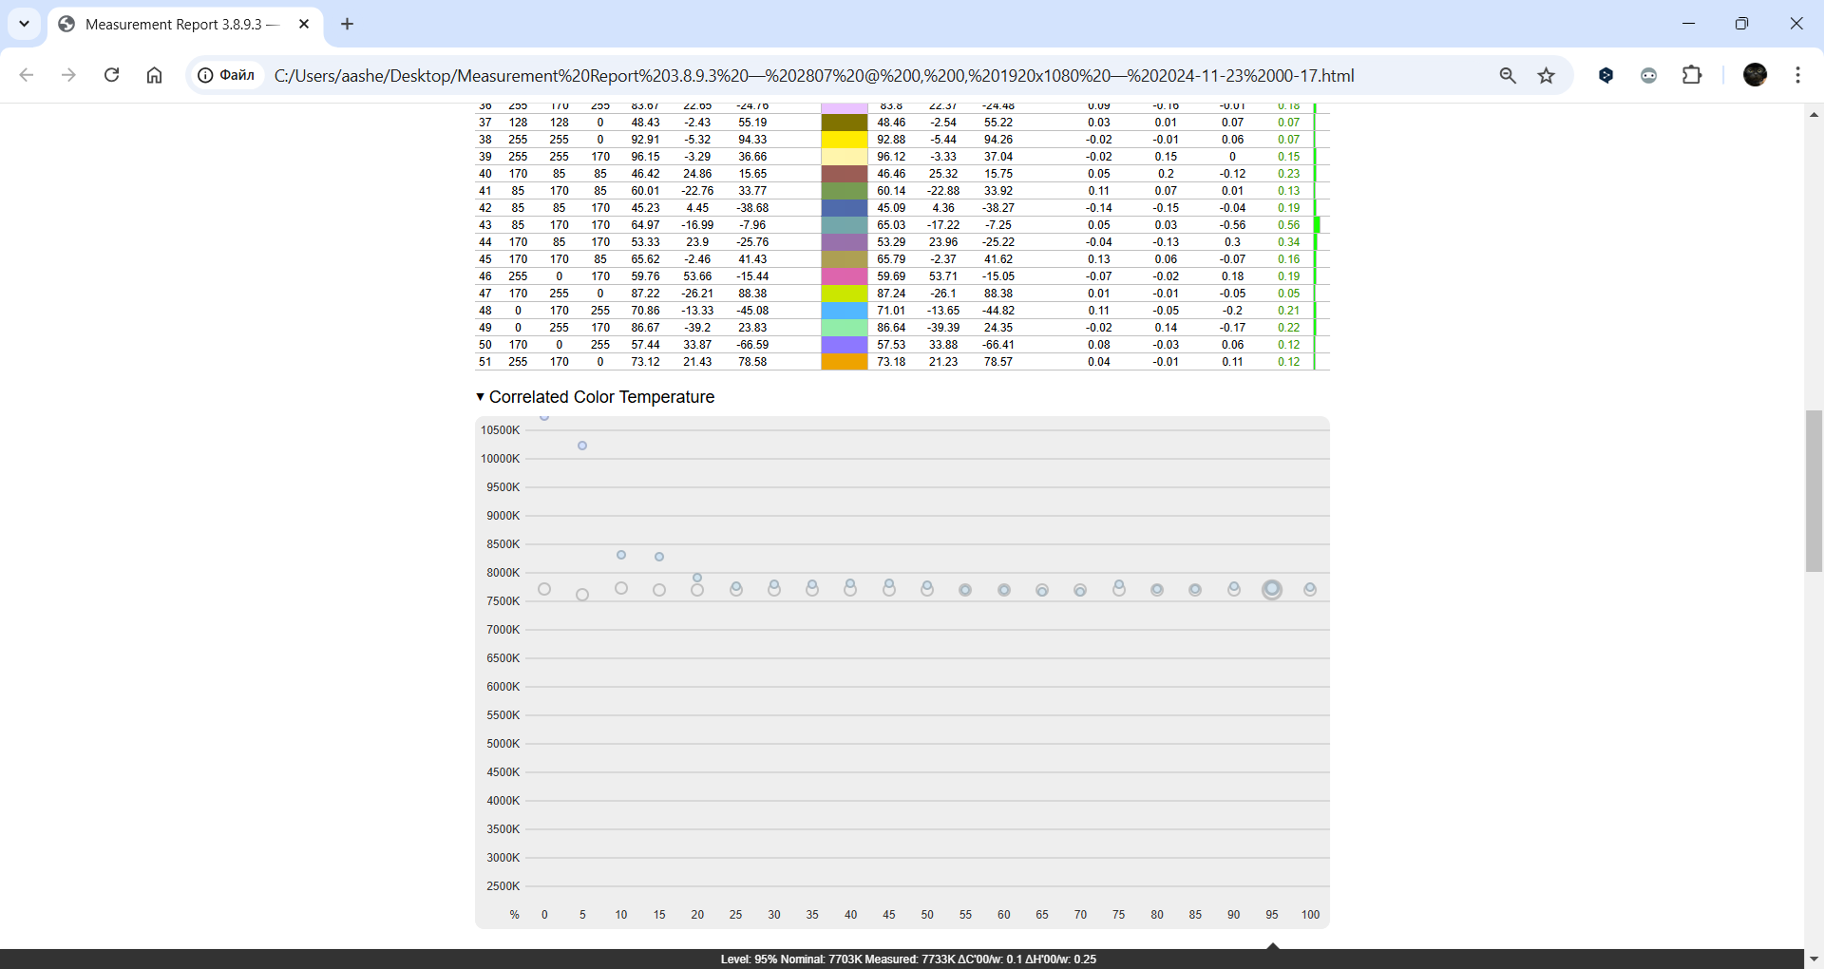
Task: Bookmark this page with the star
Action: (1547, 75)
